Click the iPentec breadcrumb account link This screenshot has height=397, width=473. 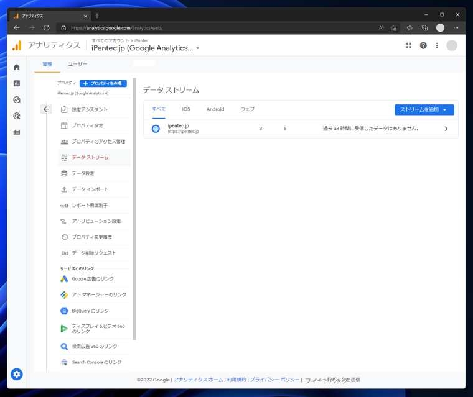(x=141, y=40)
